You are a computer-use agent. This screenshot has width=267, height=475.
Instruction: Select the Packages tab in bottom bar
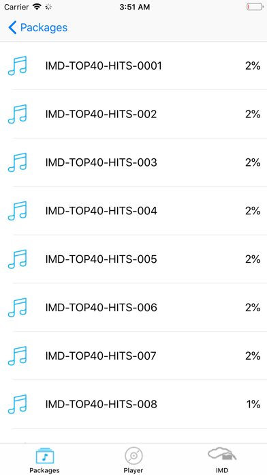coord(44,460)
